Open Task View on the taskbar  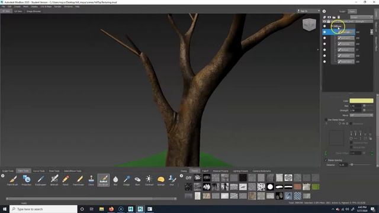[x=92, y=209]
